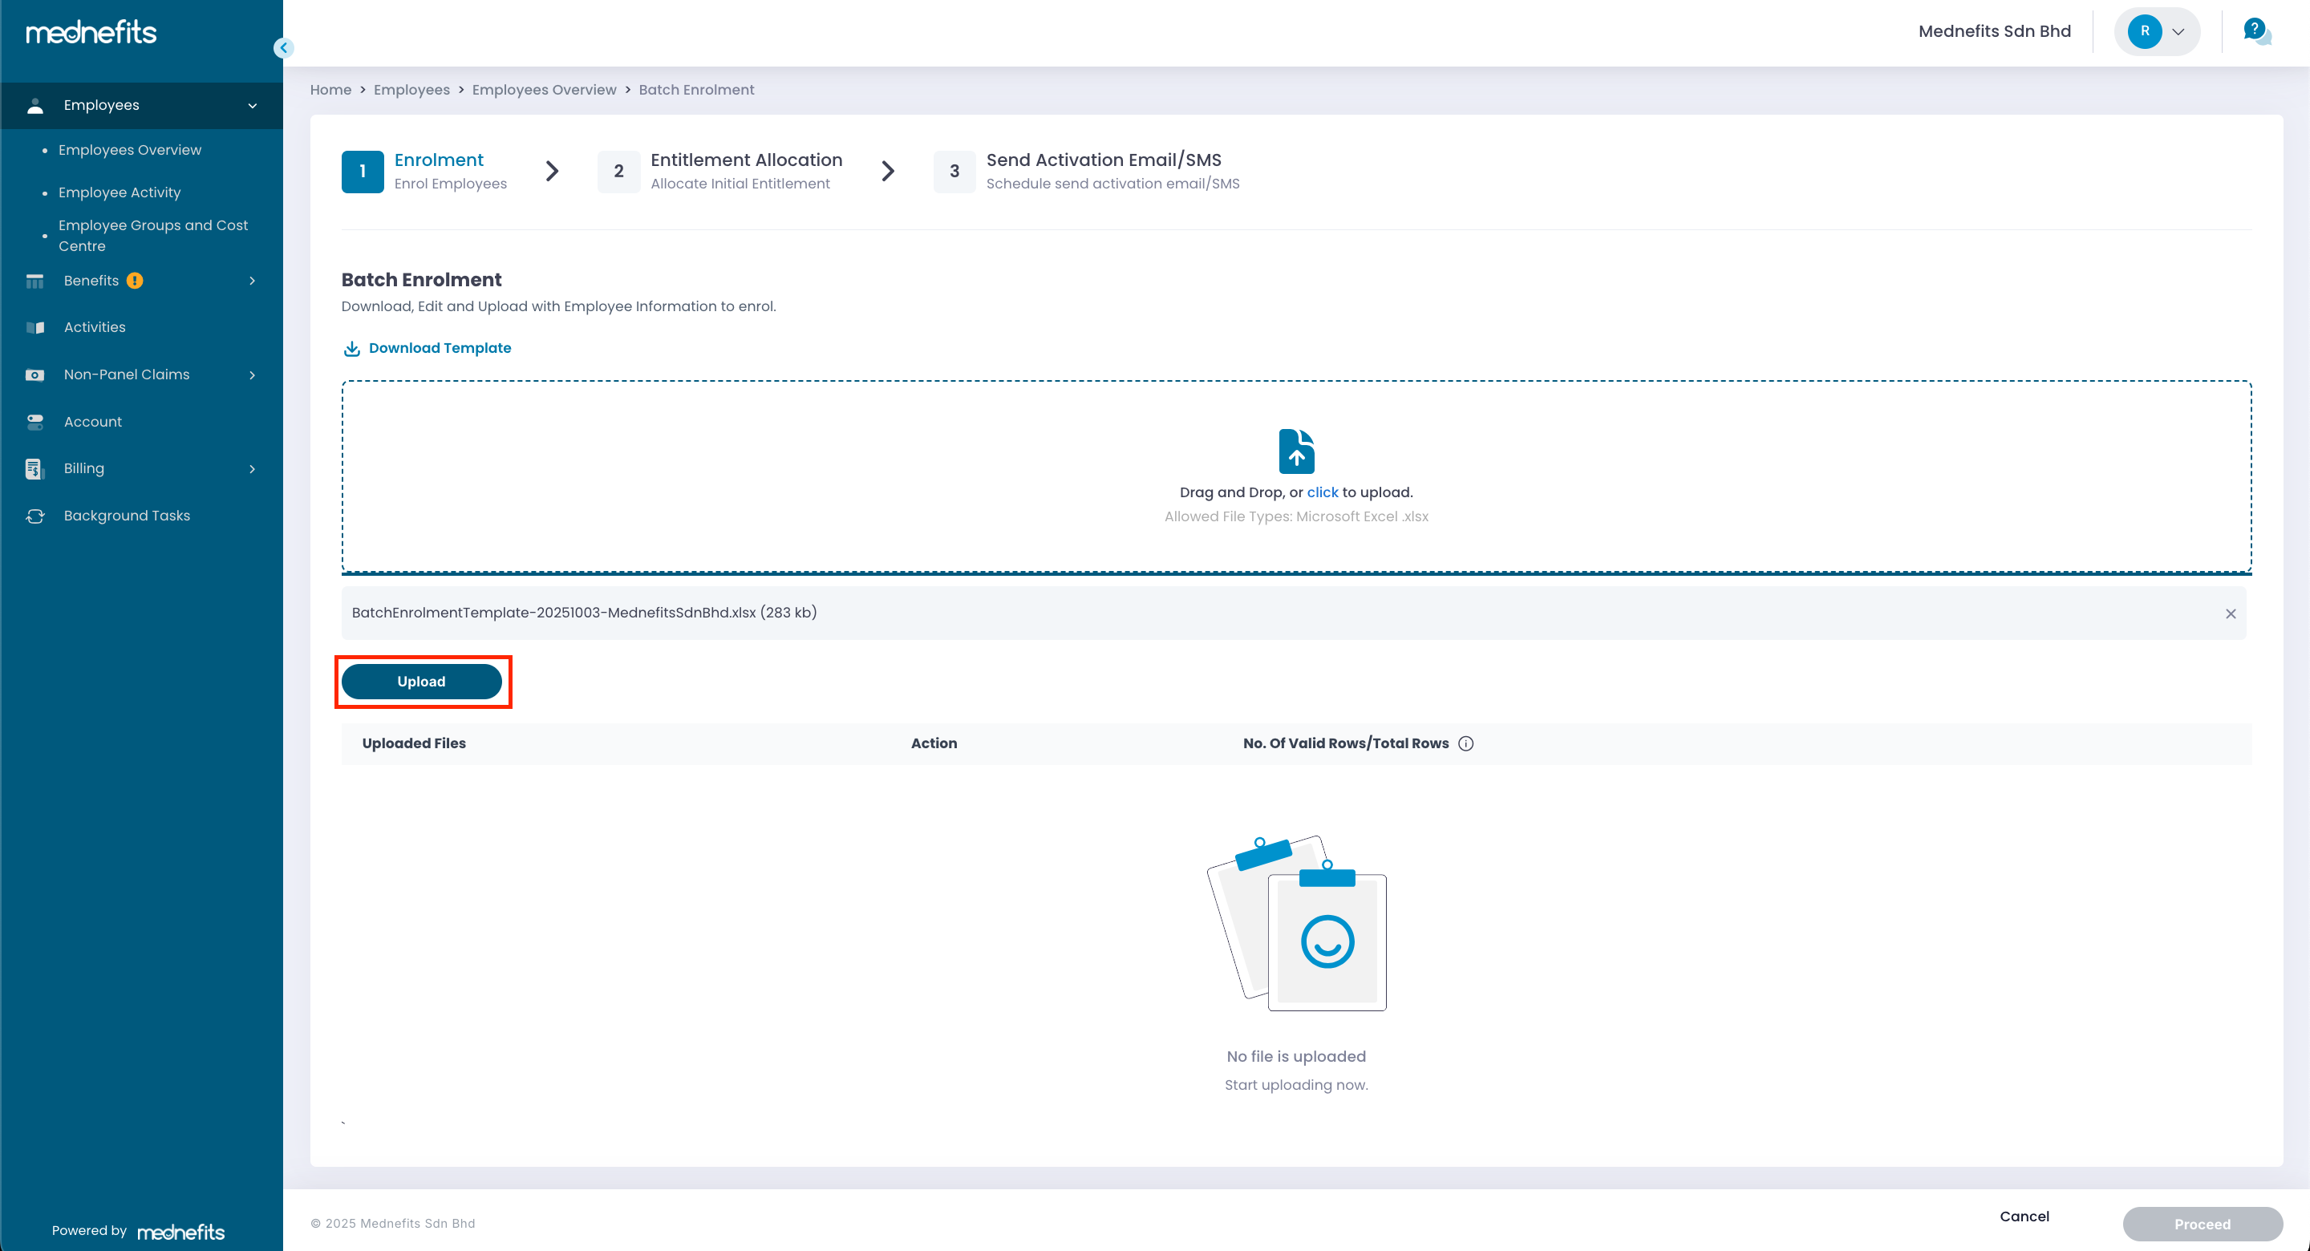Collapse the sidebar with the arrow icon
Screen dimensions: 2310x1251
coord(283,47)
